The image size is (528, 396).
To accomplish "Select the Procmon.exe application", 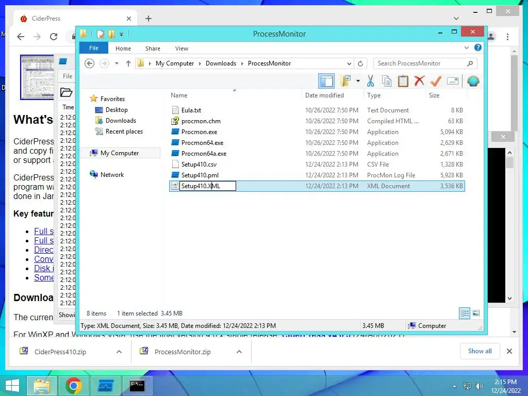I will (x=199, y=131).
